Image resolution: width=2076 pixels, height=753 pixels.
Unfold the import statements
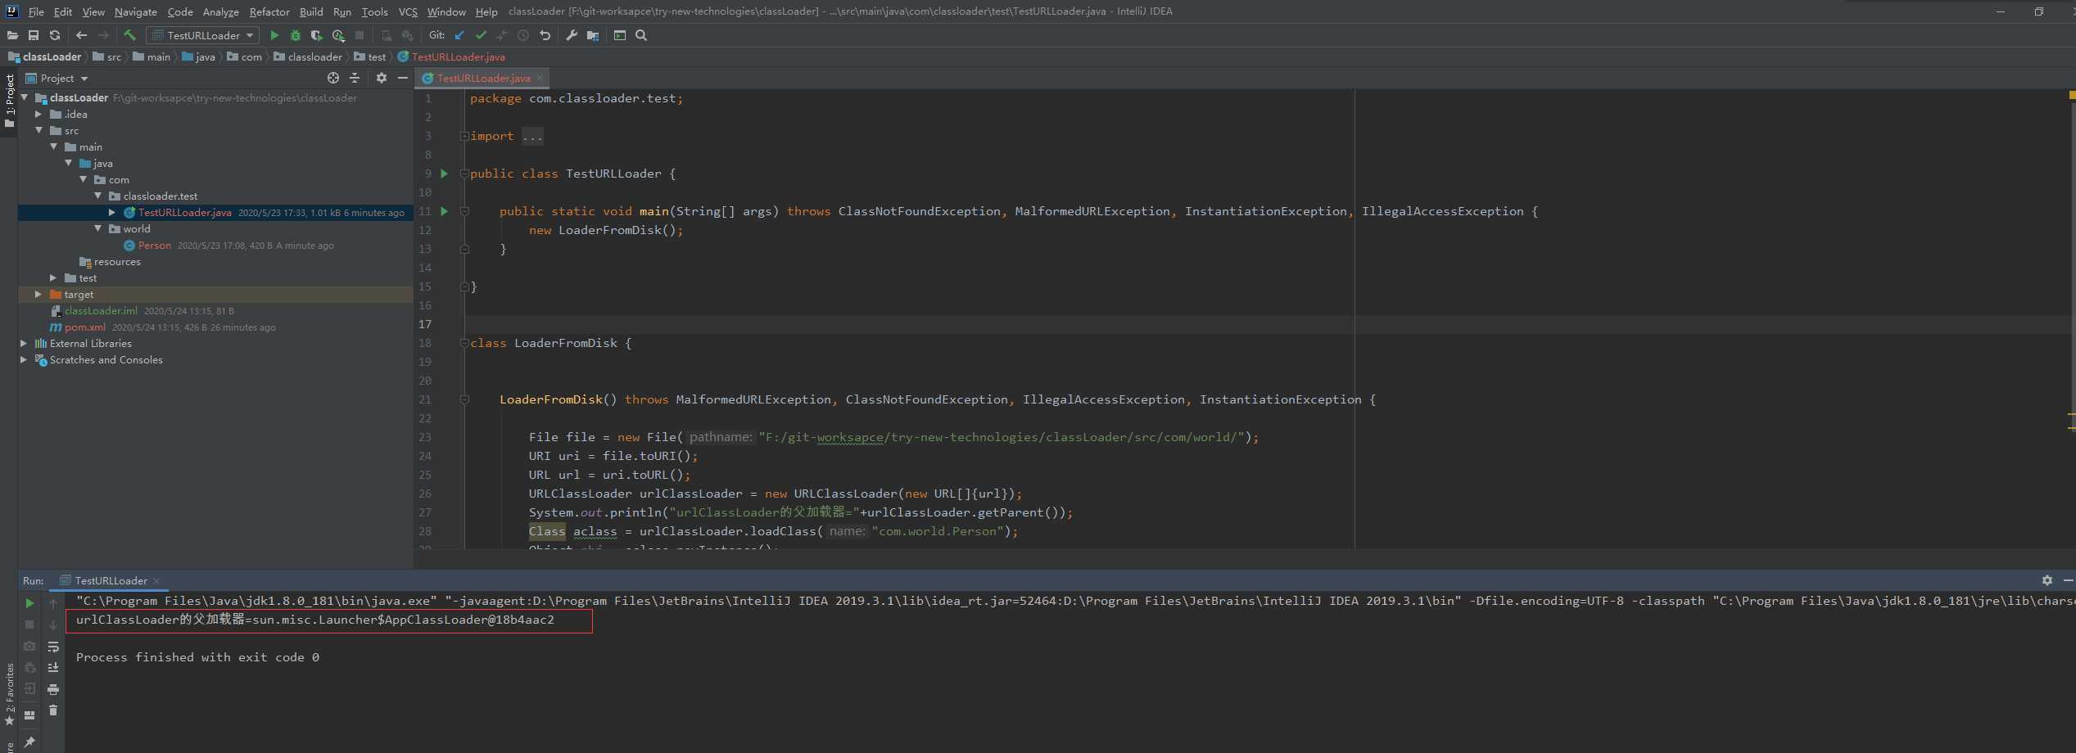[464, 136]
